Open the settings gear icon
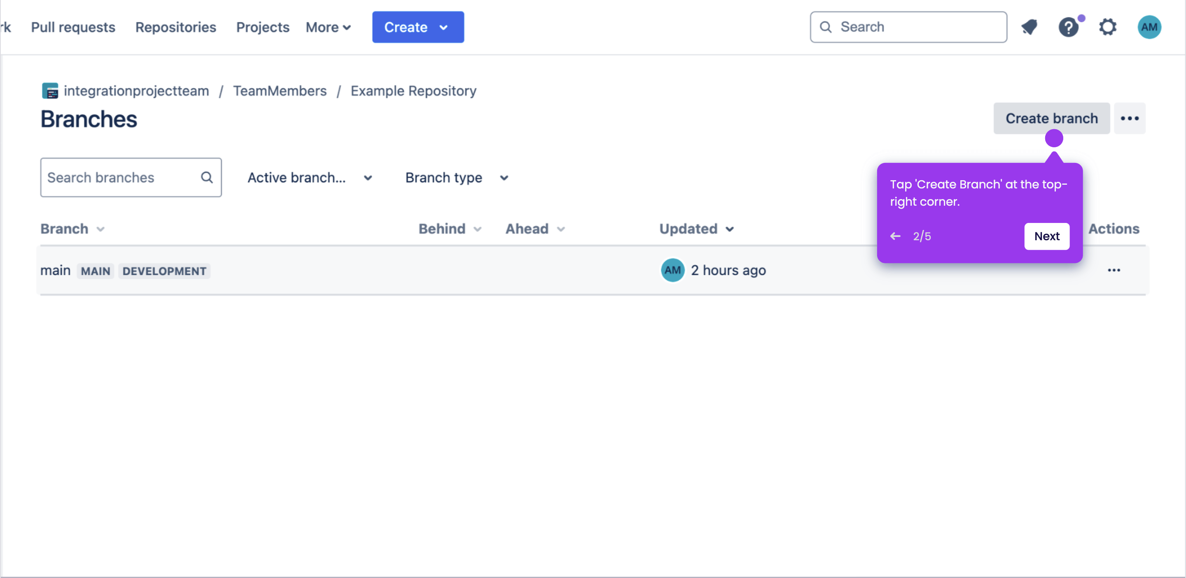The image size is (1186, 578). coord(1107,27)
